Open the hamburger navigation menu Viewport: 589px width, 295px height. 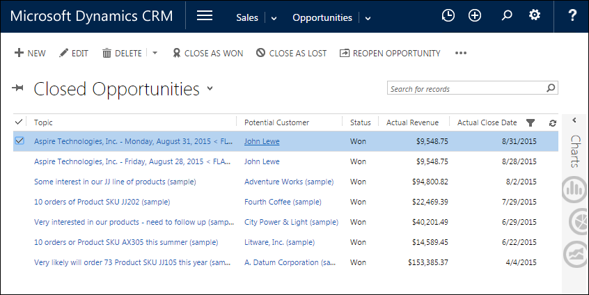[205, 17]
